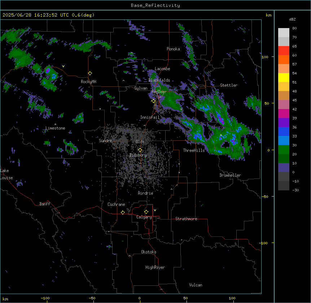
Task: Click the dBZ legend heading
Action: 292,19
